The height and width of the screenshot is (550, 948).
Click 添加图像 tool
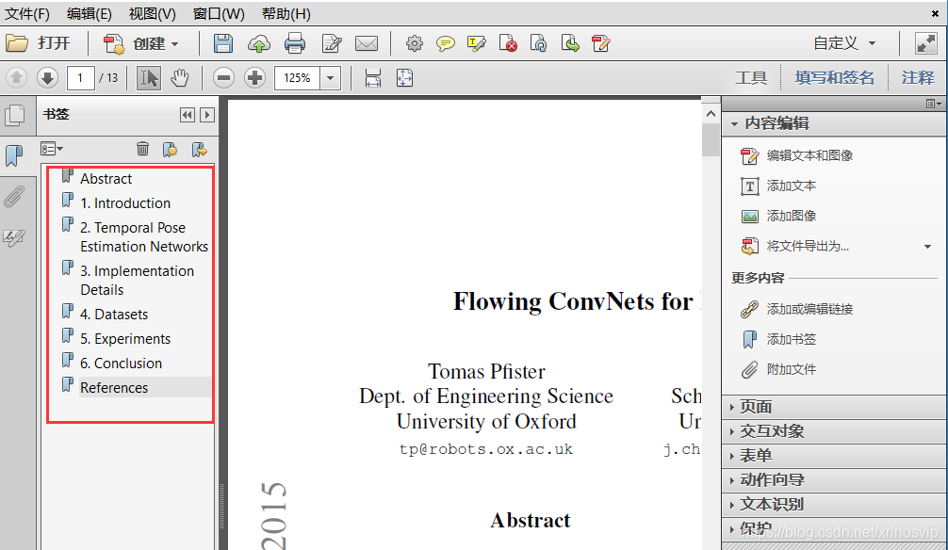pyautogui.click(x=778, y=216)
